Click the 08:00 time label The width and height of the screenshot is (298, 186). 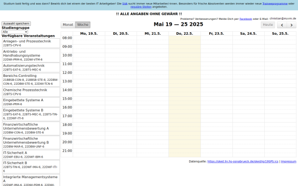(x=67, y=38)
